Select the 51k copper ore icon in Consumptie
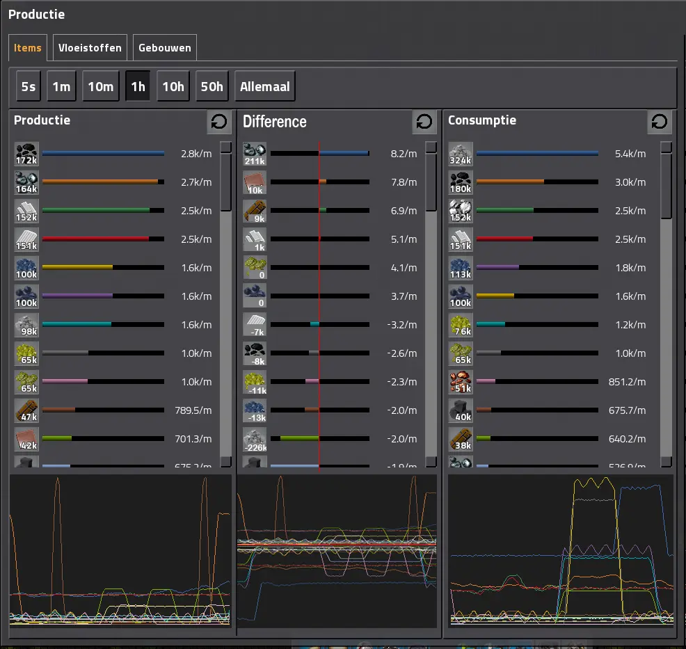 pyautogui.click(x=461, y=382)
